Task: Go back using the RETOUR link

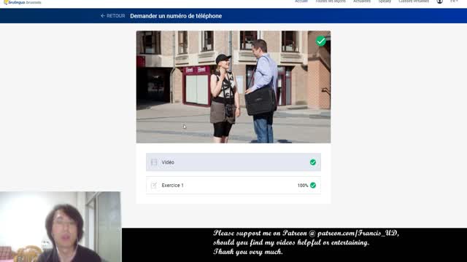Action: click(112, 16)
